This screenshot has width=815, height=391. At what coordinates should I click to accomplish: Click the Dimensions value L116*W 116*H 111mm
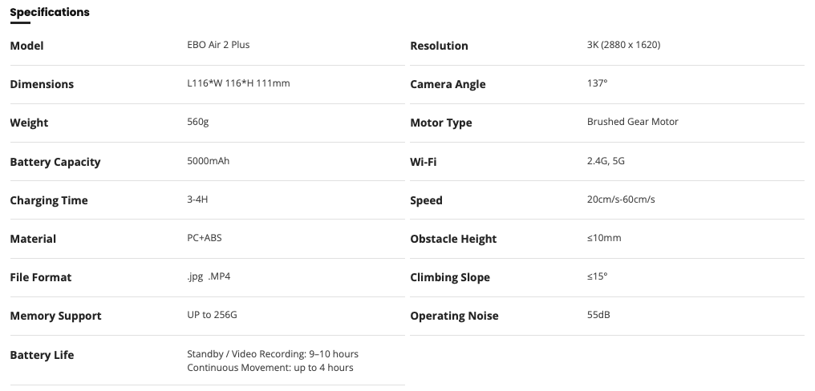point(238,83)
